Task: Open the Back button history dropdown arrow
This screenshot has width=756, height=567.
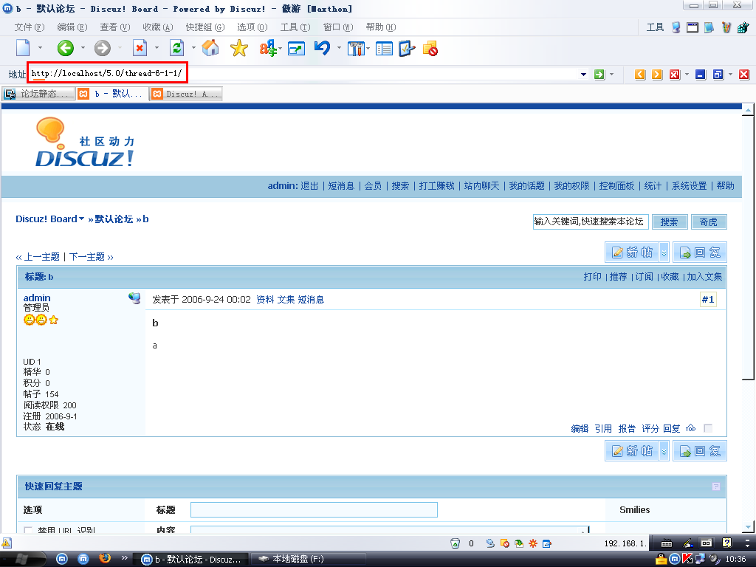Action: (83, 48)
